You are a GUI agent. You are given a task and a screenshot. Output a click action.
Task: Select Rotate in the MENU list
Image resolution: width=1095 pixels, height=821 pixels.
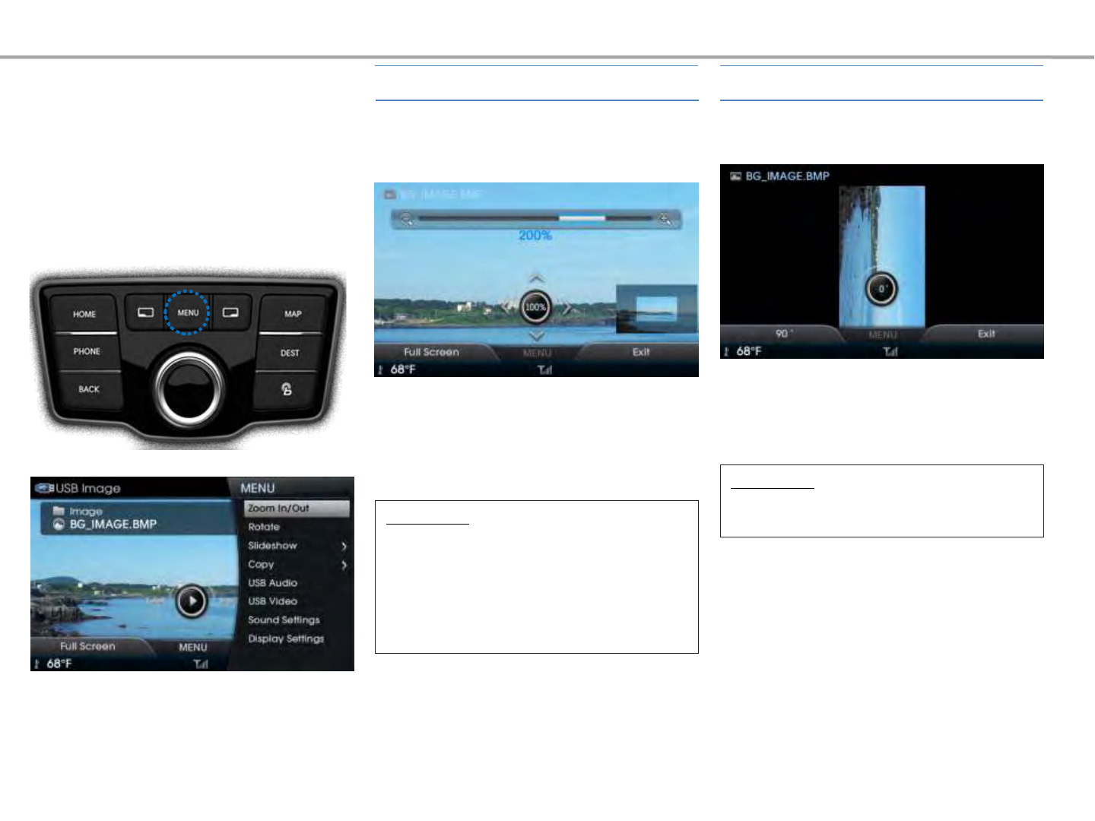point(297,527)
